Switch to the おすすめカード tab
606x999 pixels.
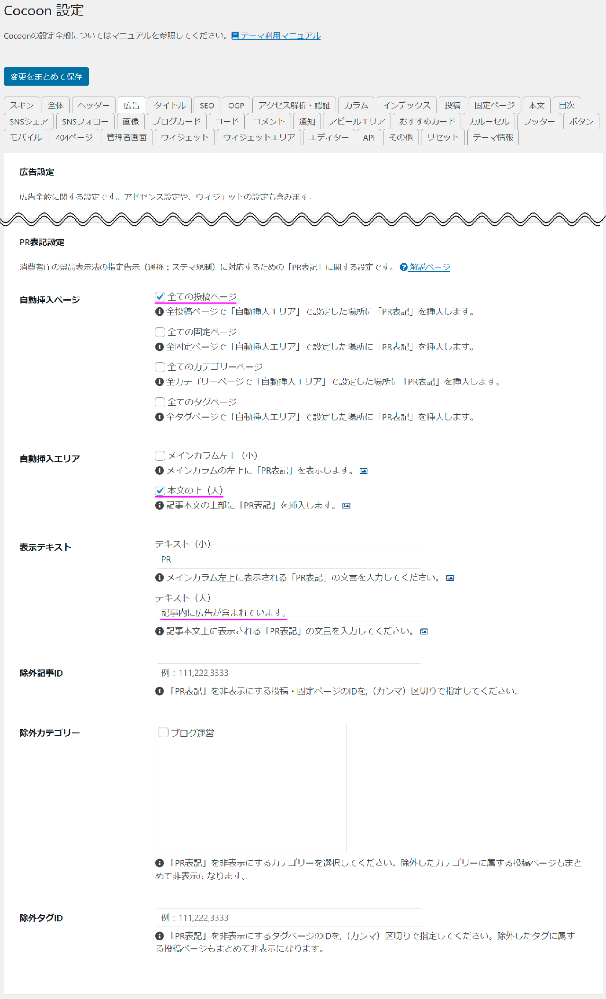pyautogui.click(x=427, y=121)
